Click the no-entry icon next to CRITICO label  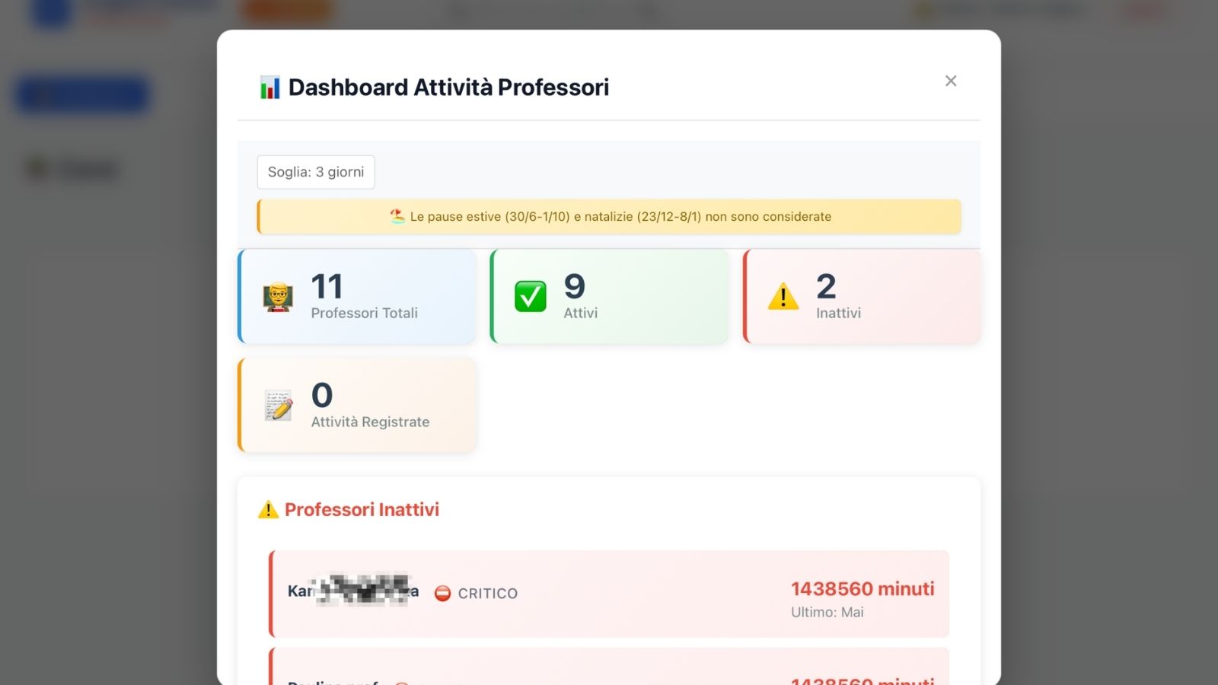442,594
